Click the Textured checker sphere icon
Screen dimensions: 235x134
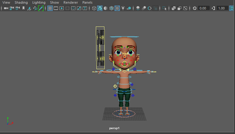click(117, 8)
